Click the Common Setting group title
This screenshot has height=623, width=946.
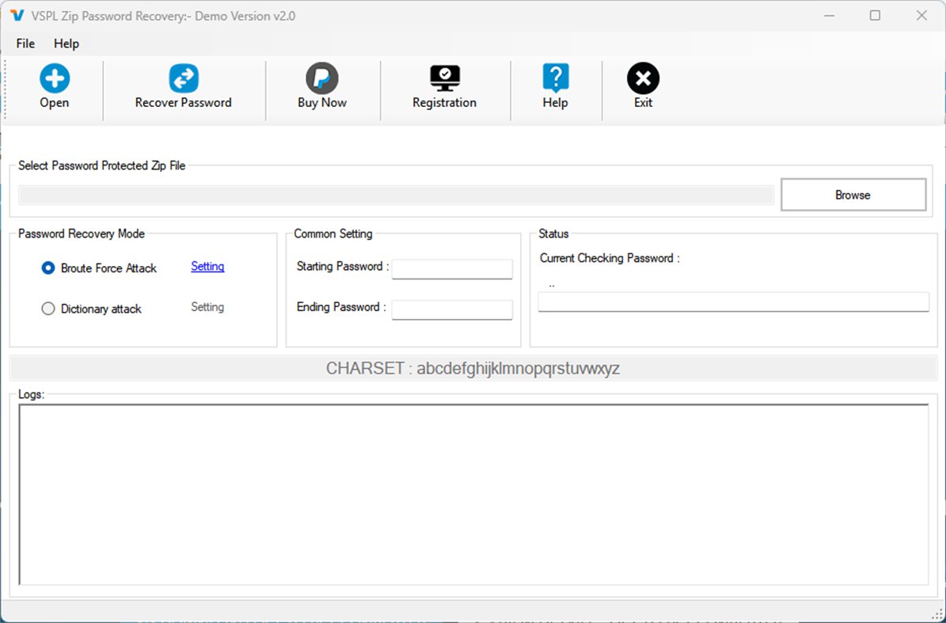(x=333, y=234)
